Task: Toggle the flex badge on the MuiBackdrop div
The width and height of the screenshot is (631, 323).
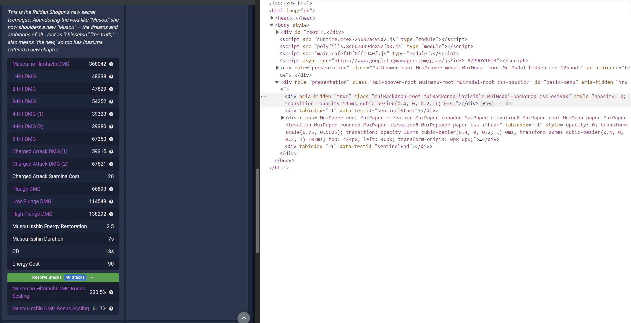Action: pos(487,104)
